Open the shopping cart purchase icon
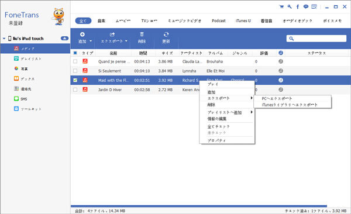351x214 pixels. [x=281, y=6]
